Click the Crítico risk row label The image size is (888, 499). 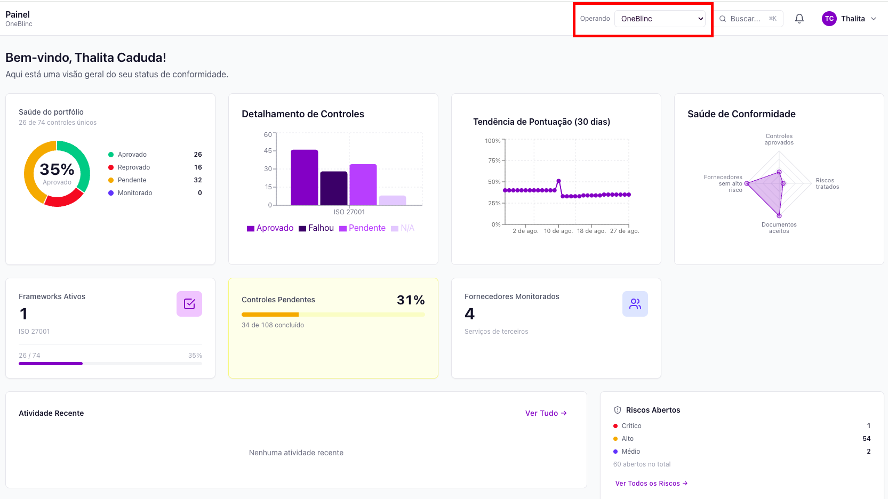(631, 426)
